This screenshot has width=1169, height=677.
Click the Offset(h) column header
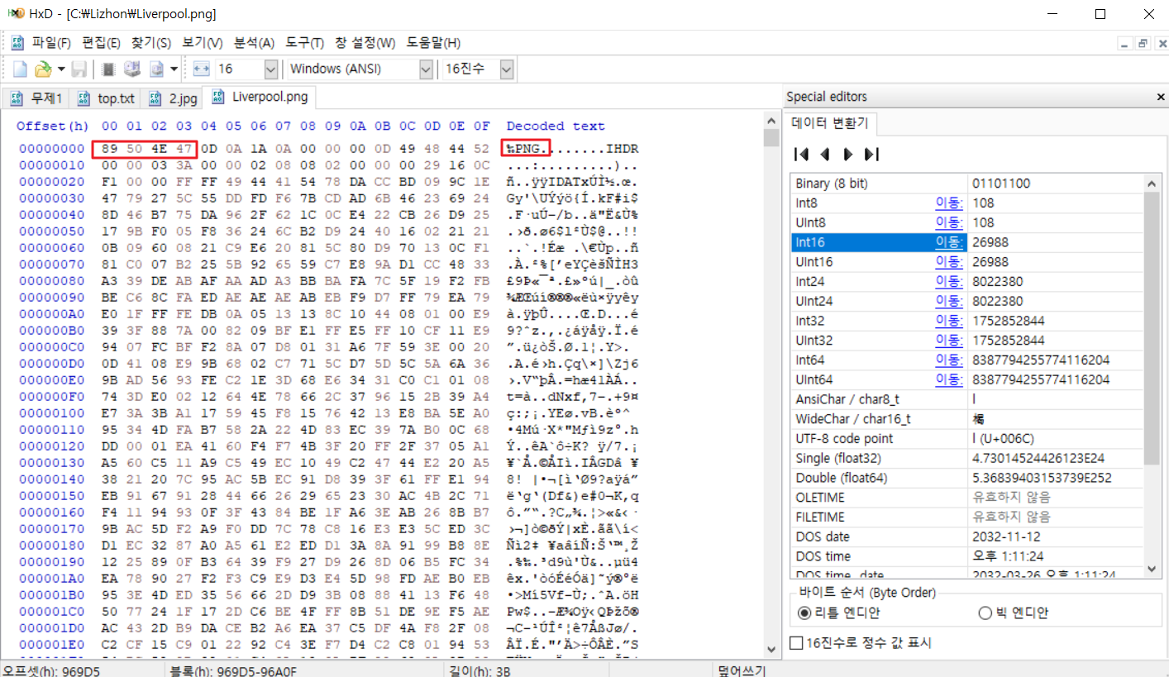point(52,126)
